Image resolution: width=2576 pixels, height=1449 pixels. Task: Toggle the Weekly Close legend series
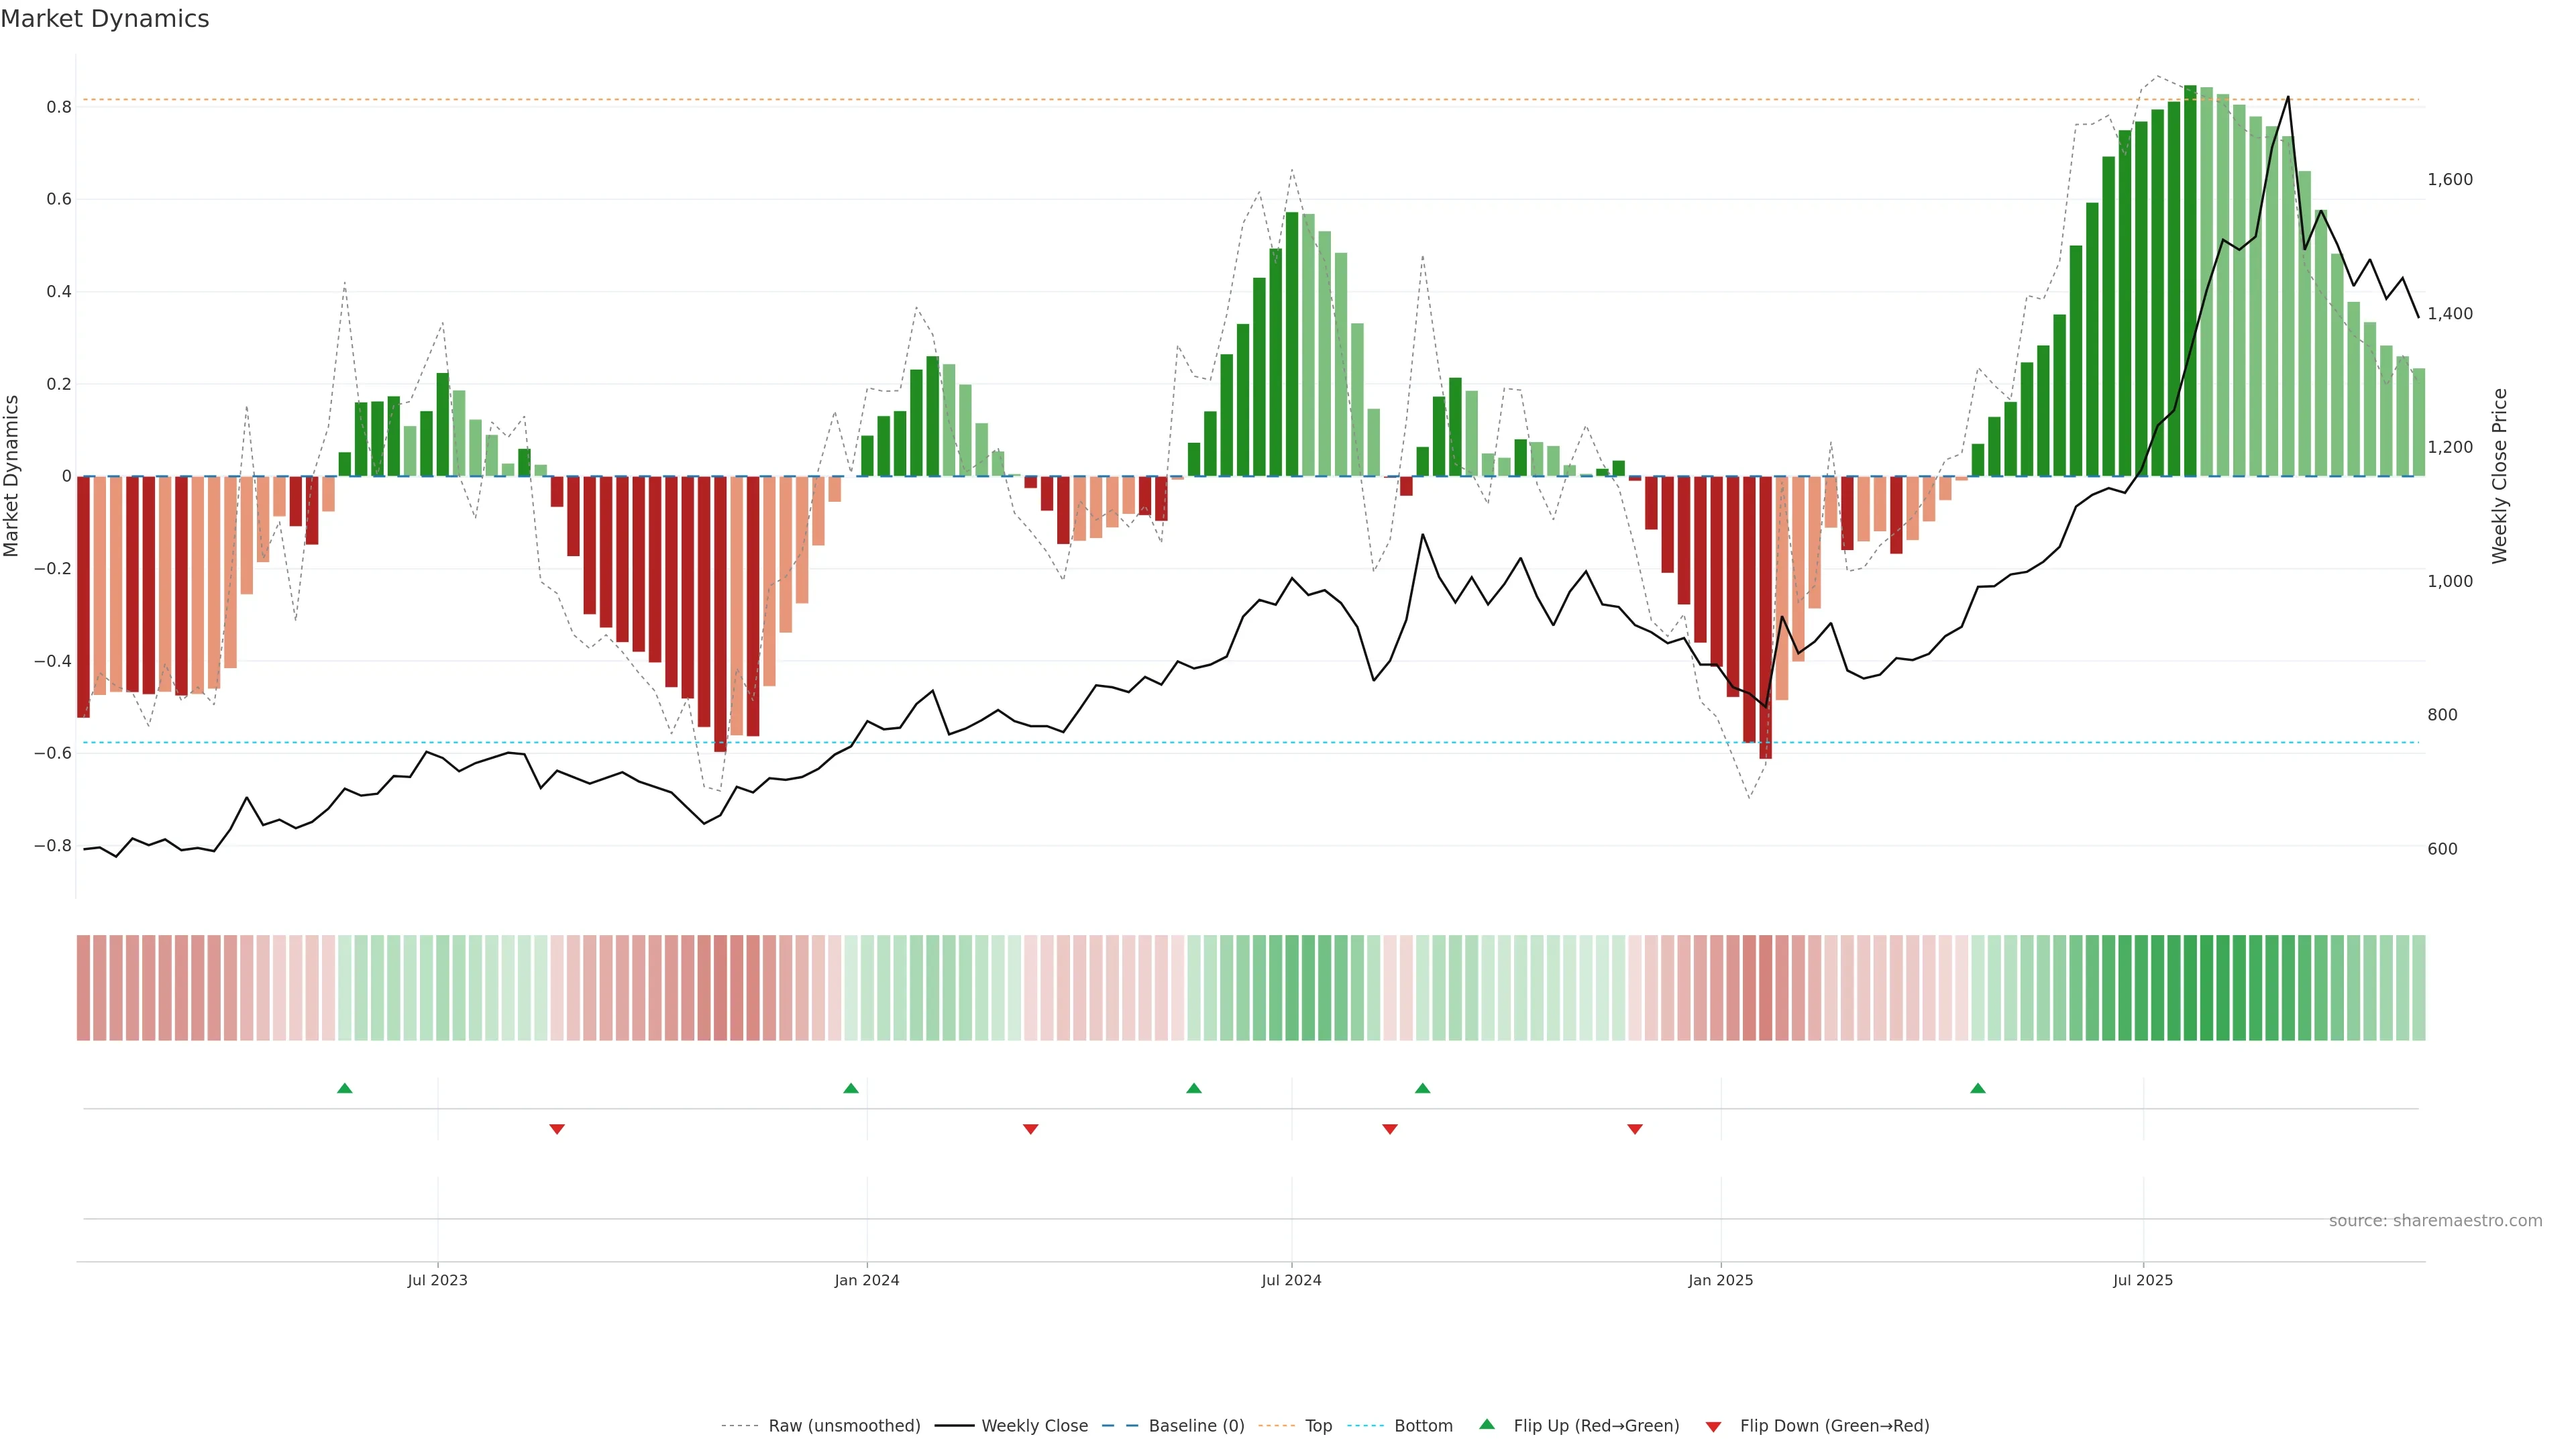(x=1034, y=1426)
